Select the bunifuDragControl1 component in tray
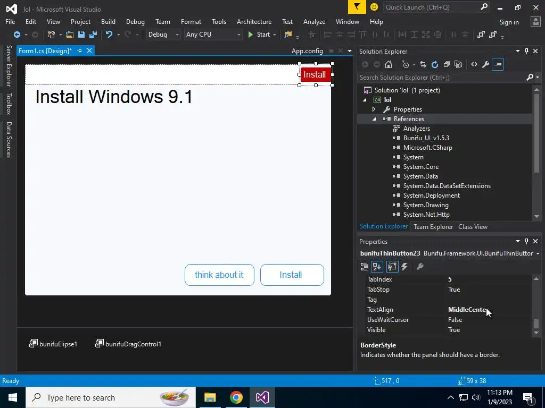545x408 pixels. click(128, 344)
